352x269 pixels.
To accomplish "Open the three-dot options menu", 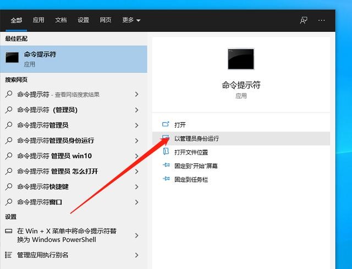I will click(321, 20).
